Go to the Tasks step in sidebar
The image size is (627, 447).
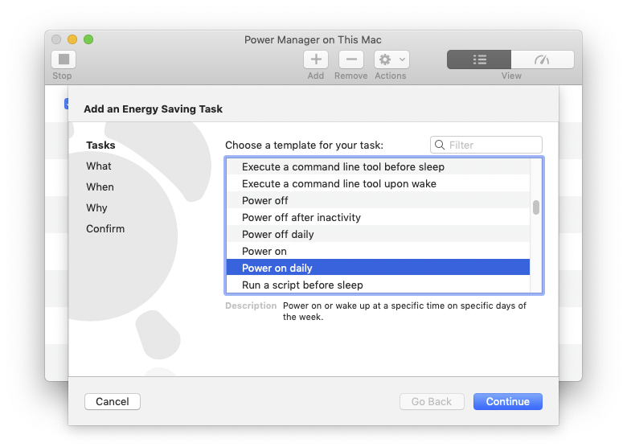point(100,146)
